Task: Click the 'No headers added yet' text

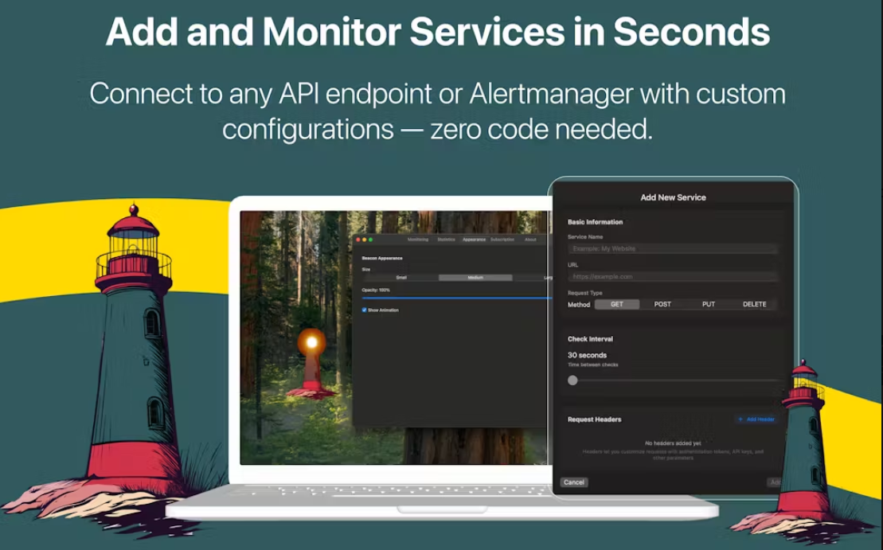Action: pos(672,443)
